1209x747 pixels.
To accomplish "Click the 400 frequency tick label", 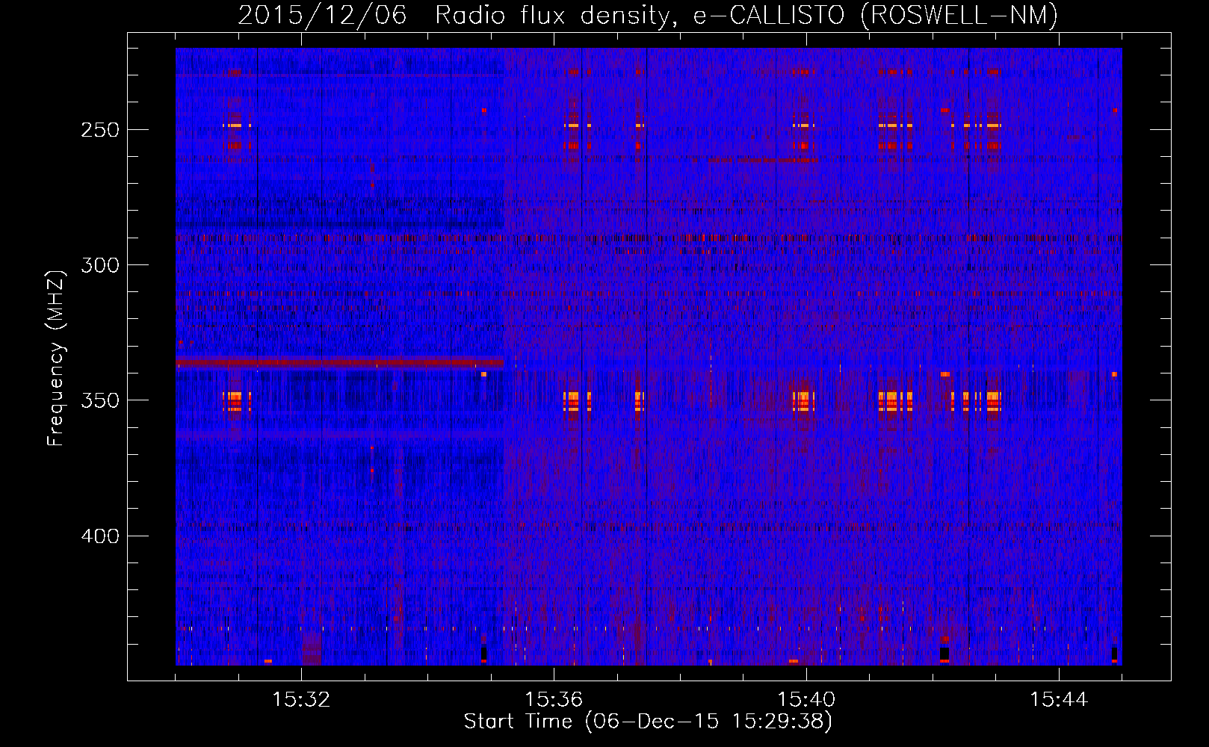I will point(100,536).
